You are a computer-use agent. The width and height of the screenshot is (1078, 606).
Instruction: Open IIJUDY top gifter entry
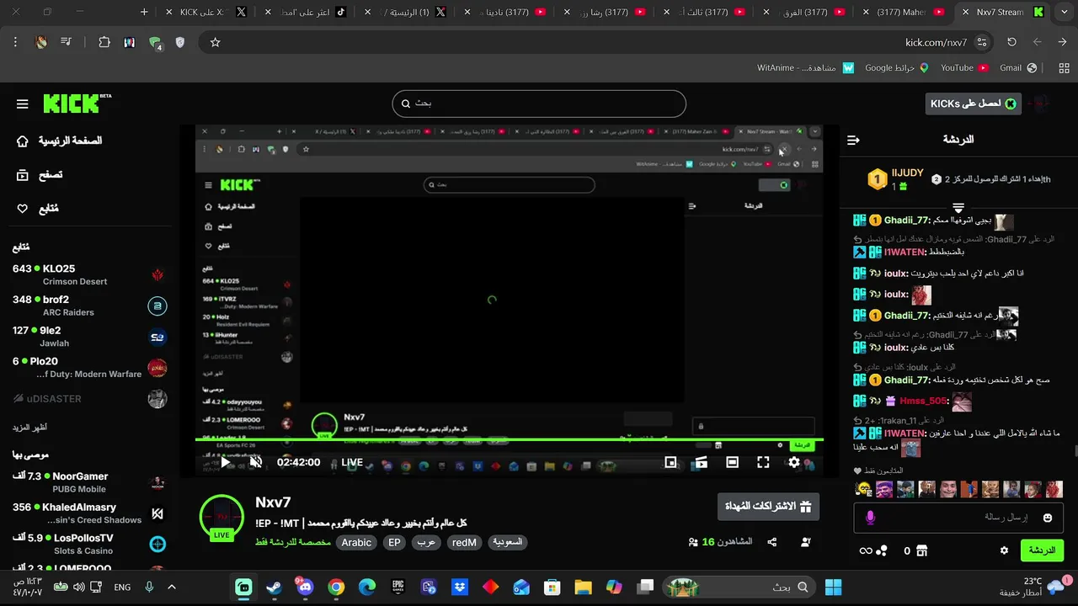pyautogui.click(x=896, y=178)
